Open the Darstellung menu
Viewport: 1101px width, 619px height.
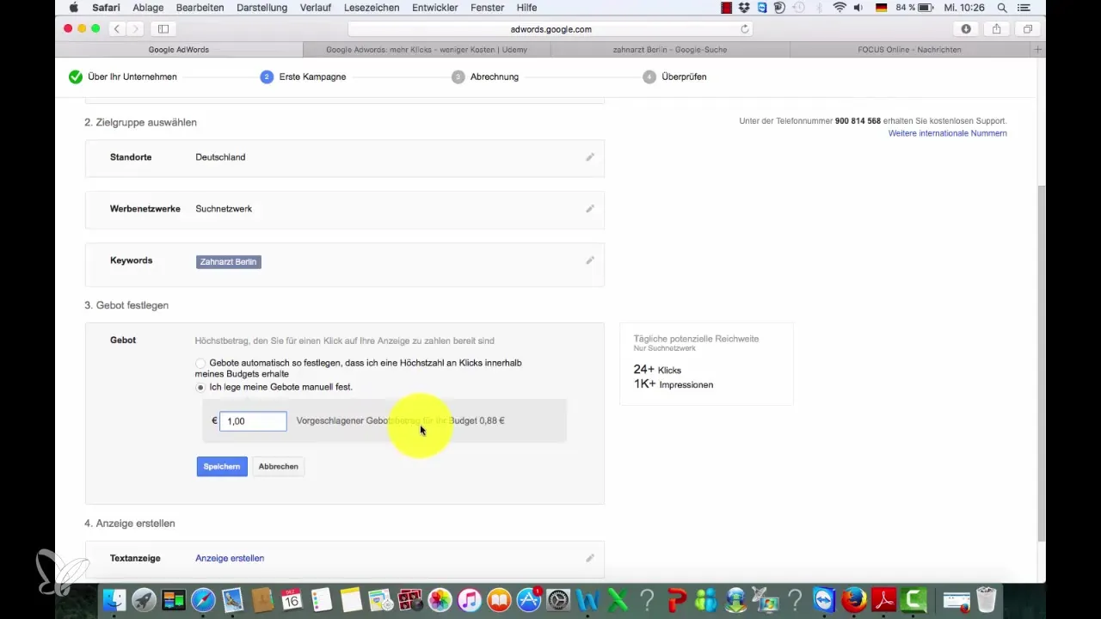click(x=261, y=7)
